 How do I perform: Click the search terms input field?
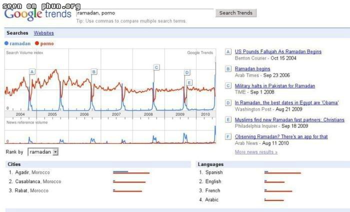click(145, 13)
